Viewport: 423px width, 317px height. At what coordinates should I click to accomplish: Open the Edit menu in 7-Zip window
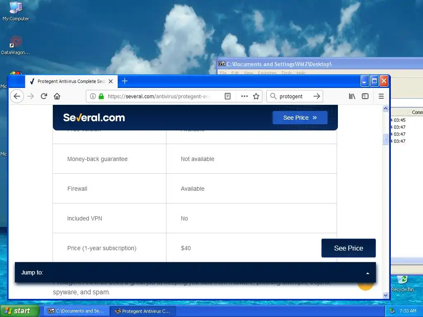coord(235,73)
